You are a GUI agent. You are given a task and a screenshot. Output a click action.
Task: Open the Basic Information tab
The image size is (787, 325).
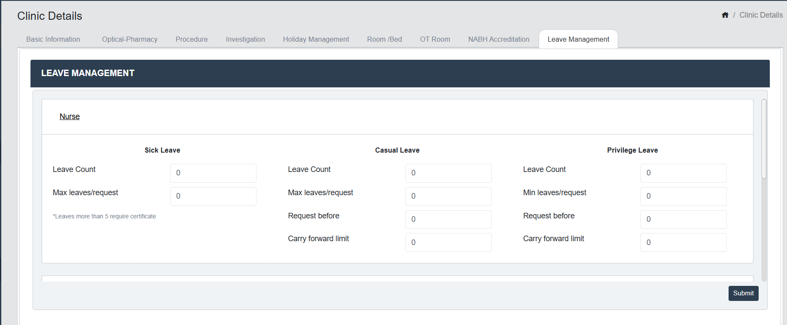tap(53, 39)
